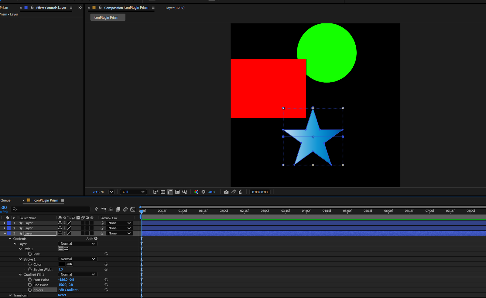486x298 pixels.
Task: Open the black stroke Color swatch
Action: tap(62, 264)
